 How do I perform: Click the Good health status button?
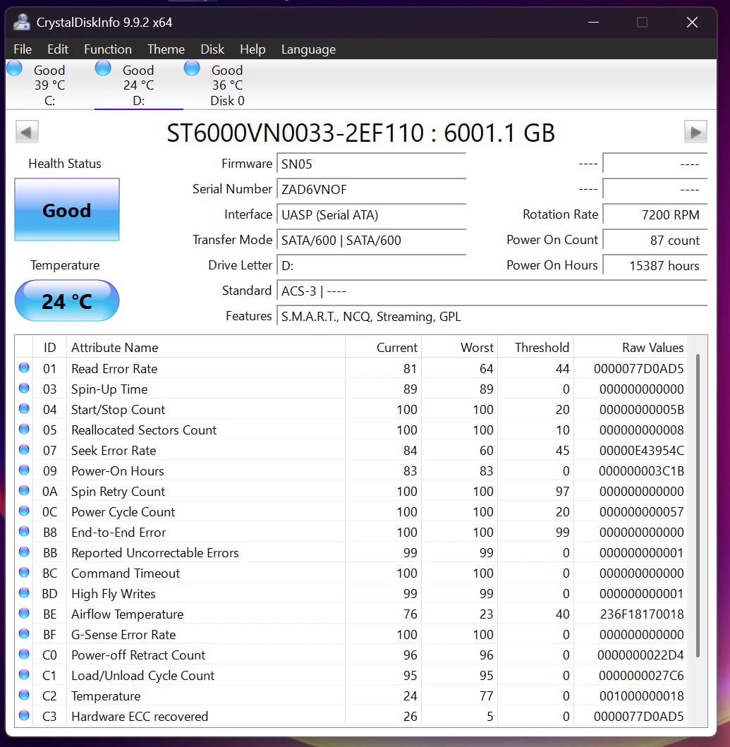[67, 209]
